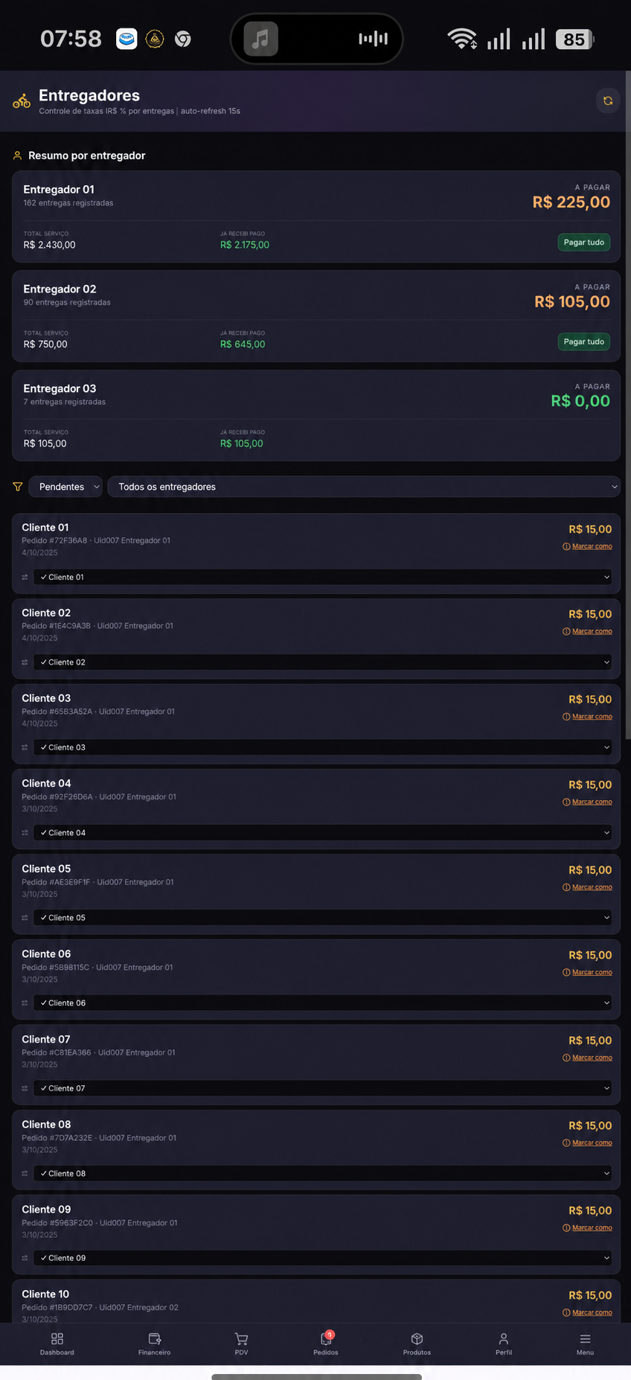Open the Menu hamburger icon

click(585, 1338)
